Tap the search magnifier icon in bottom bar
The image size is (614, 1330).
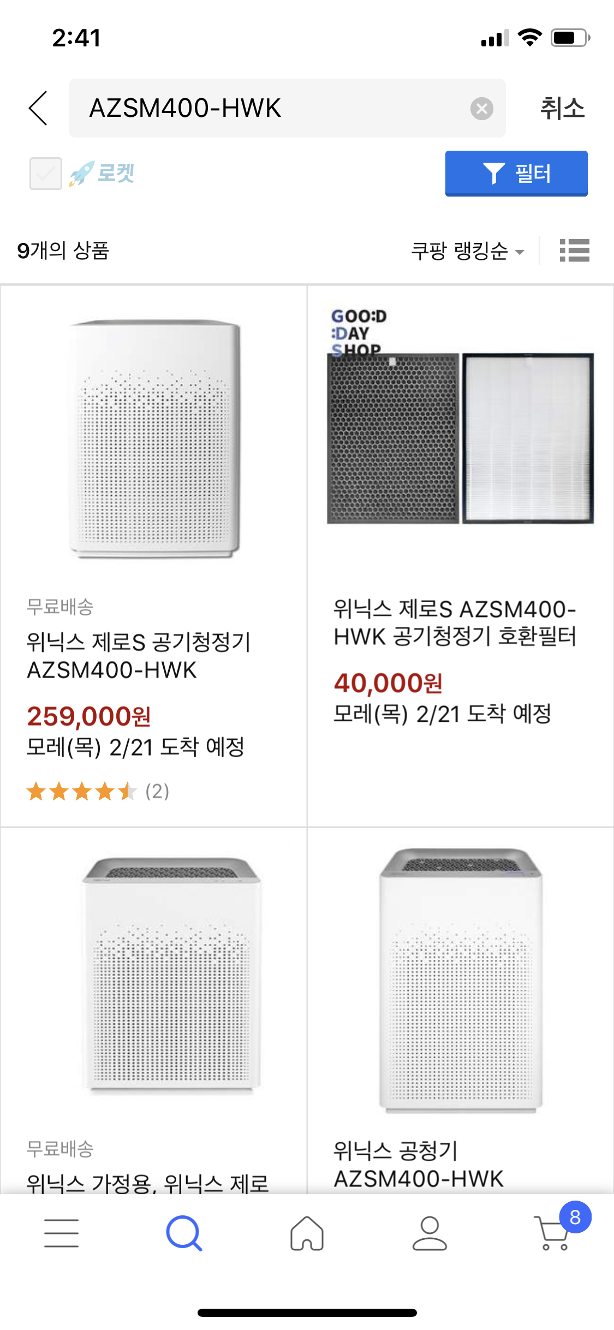click(184, 1233)
